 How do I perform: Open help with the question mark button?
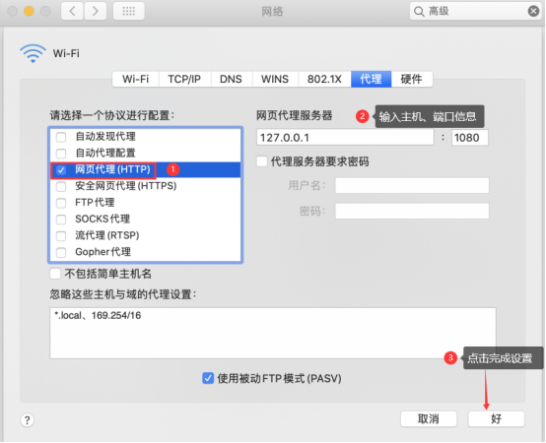[x=28, y=420]
